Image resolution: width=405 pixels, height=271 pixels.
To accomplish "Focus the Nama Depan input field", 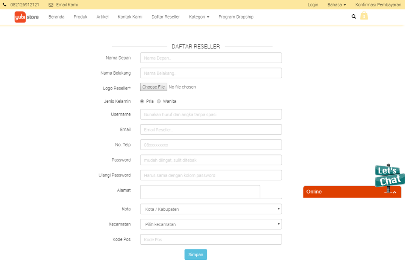I will (x=211, y=58).
